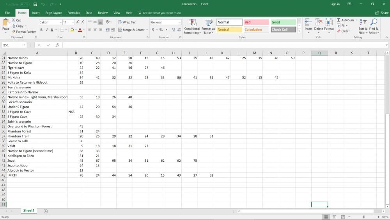Click the Font Color red A swatch
The width and height of the screenshot is (390, 220).
(80, 30)
